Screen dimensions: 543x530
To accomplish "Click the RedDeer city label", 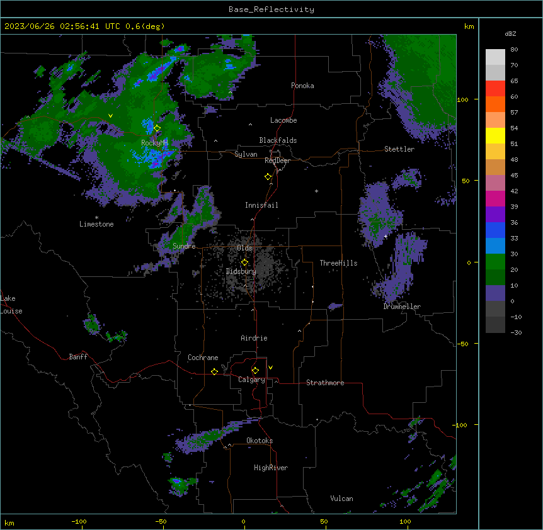I will click(277, 161).
